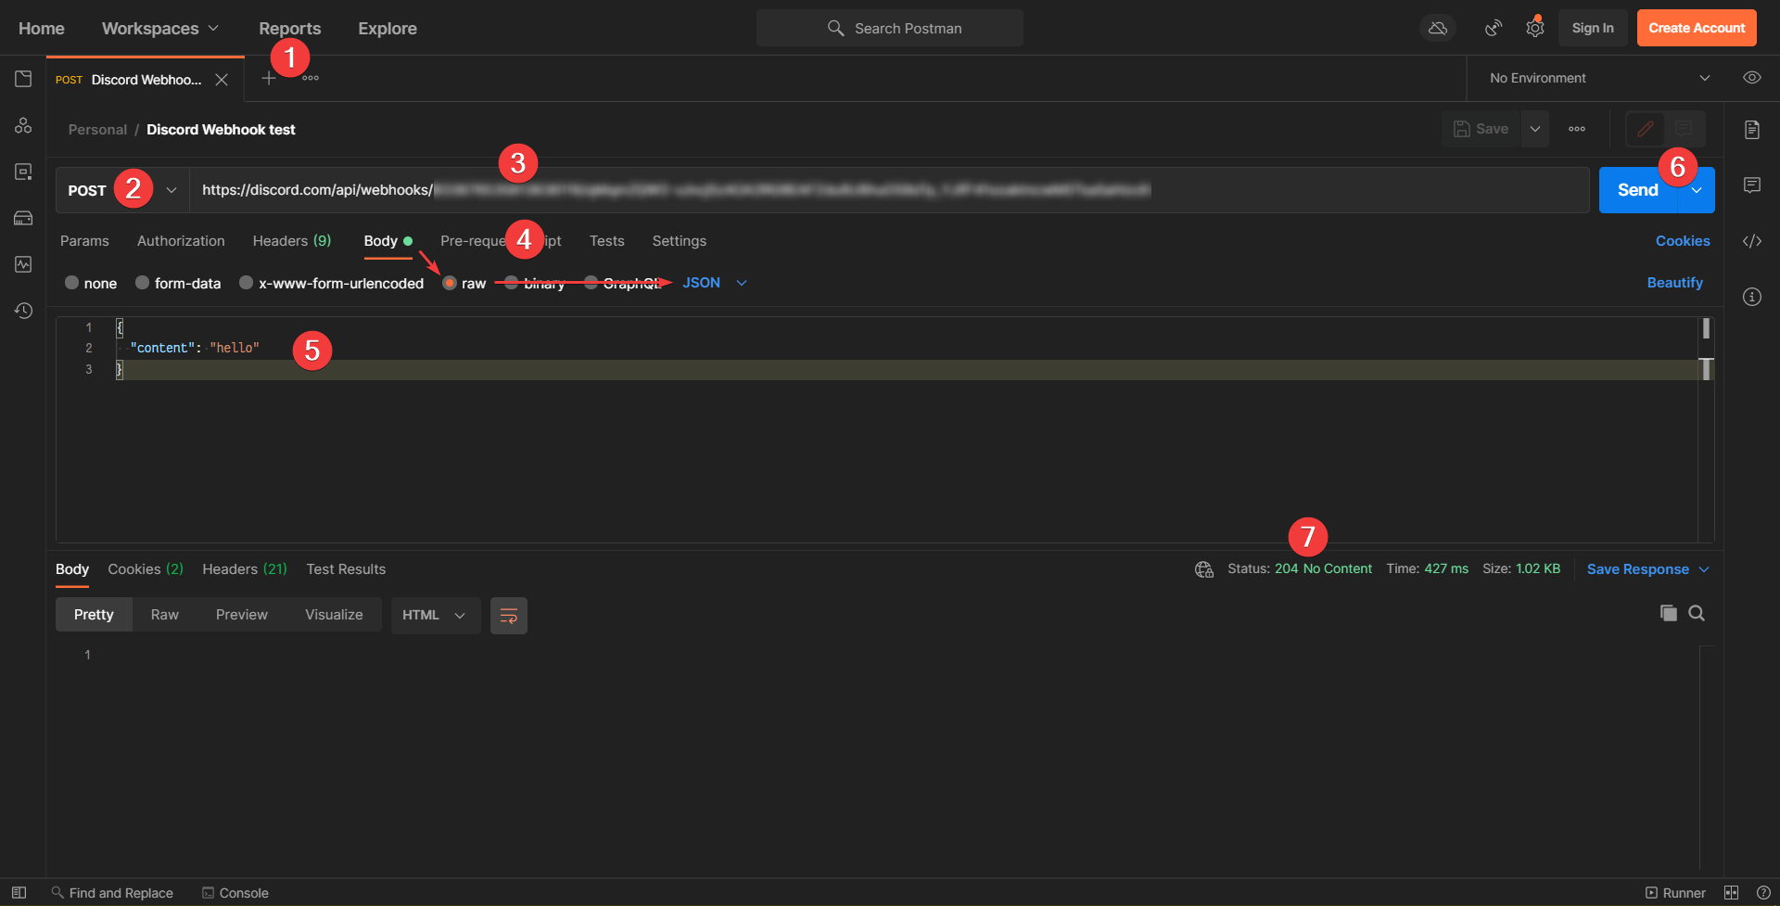Open the Documentation icon in right sidebar

[1752, 130]
